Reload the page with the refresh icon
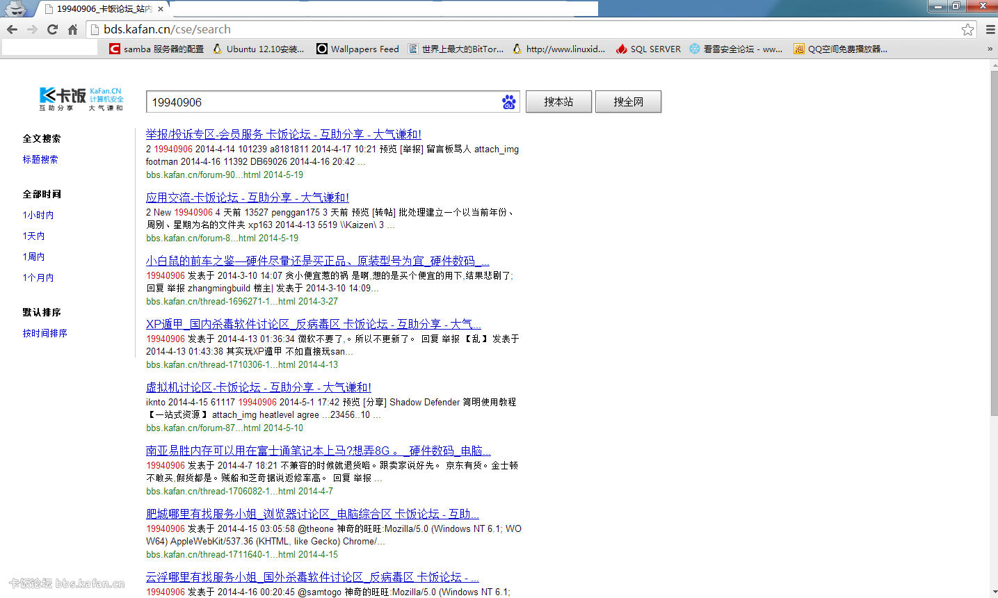 [x=52, y=29]
